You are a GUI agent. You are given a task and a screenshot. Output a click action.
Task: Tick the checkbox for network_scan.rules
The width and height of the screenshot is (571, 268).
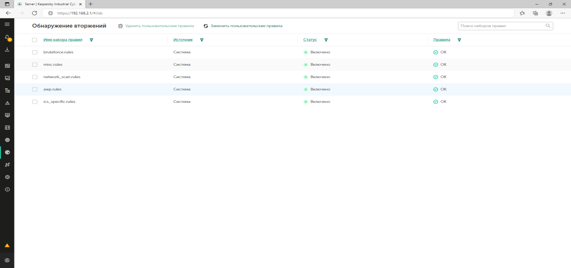[35, 77]
